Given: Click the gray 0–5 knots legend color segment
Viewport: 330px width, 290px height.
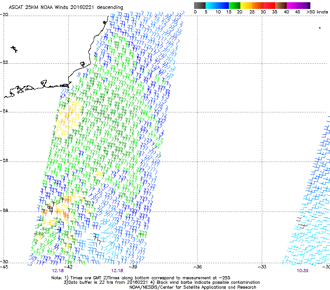Looking at the screenshot, I should pos(200,5).
